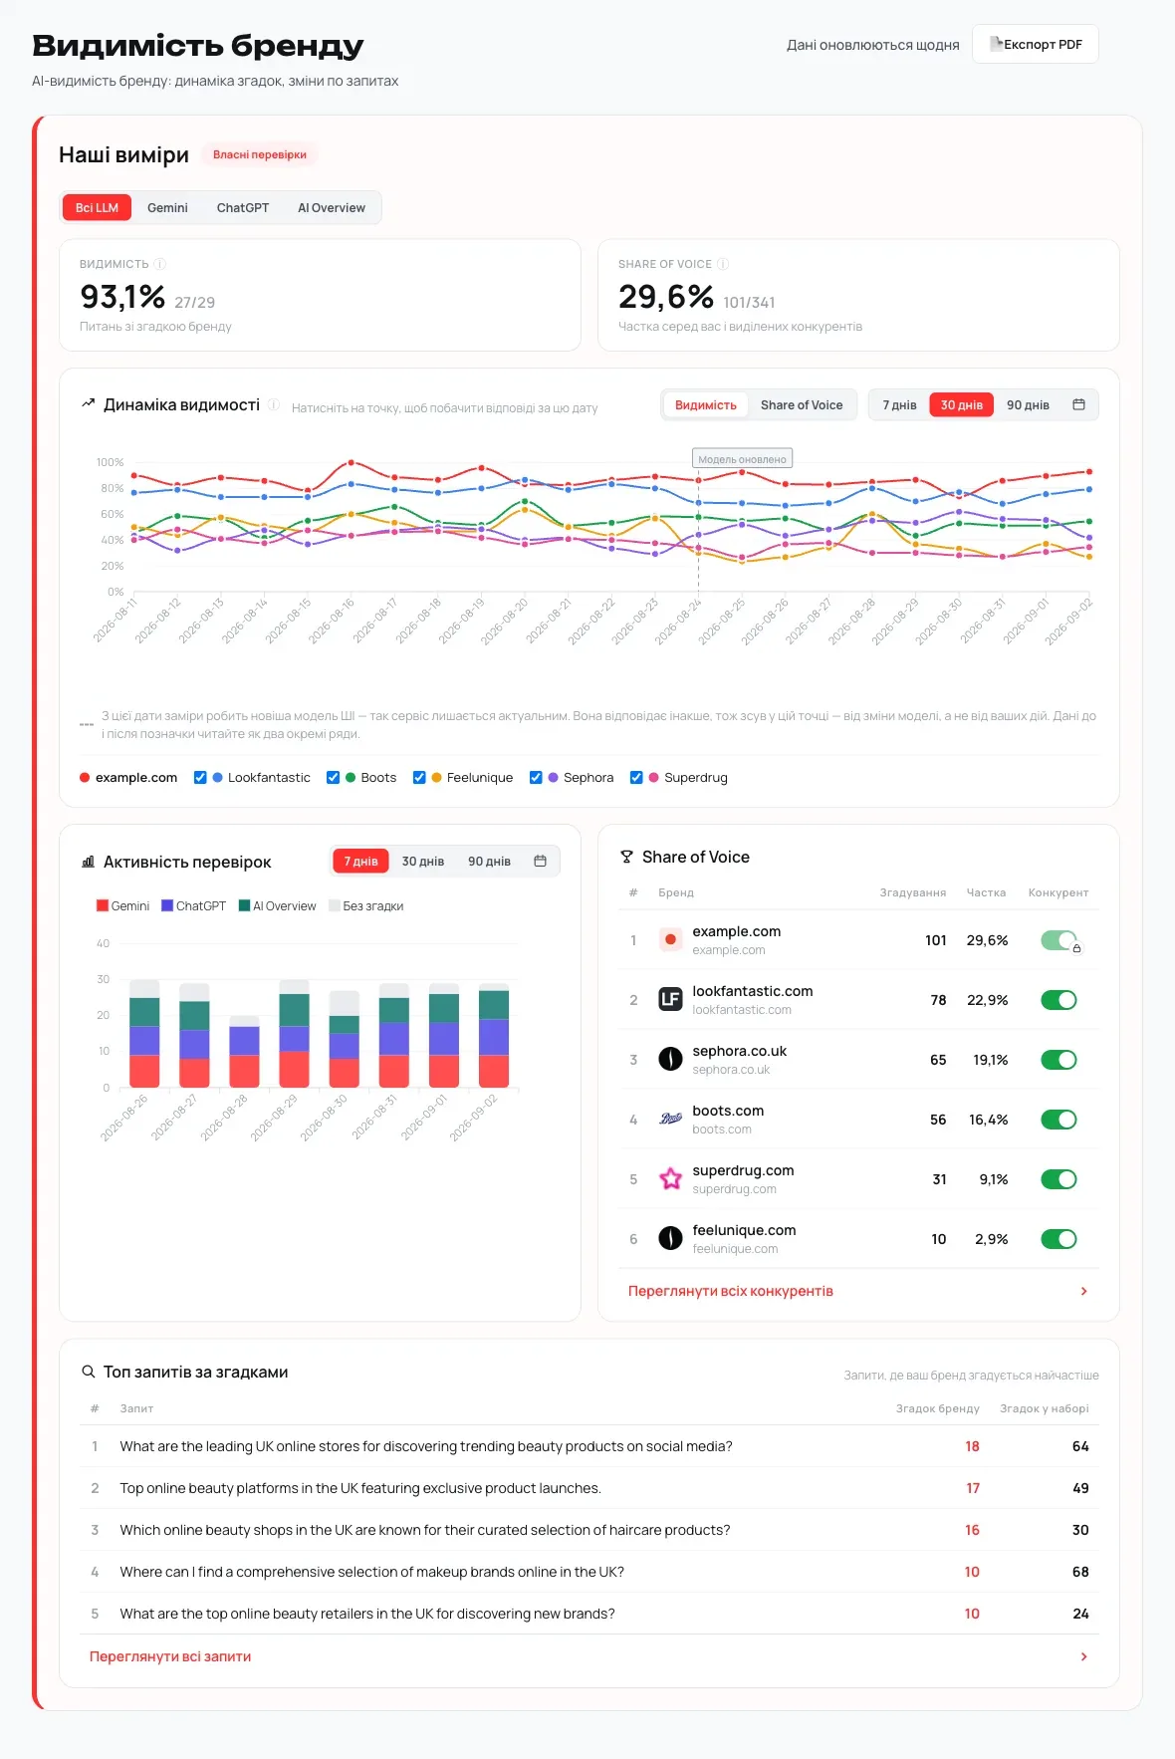Click example.com point at 2026-08-16
Image resolution: width=1175 pixels, height=1759 pixels.
pyautogui.click(x=351, y=462)
